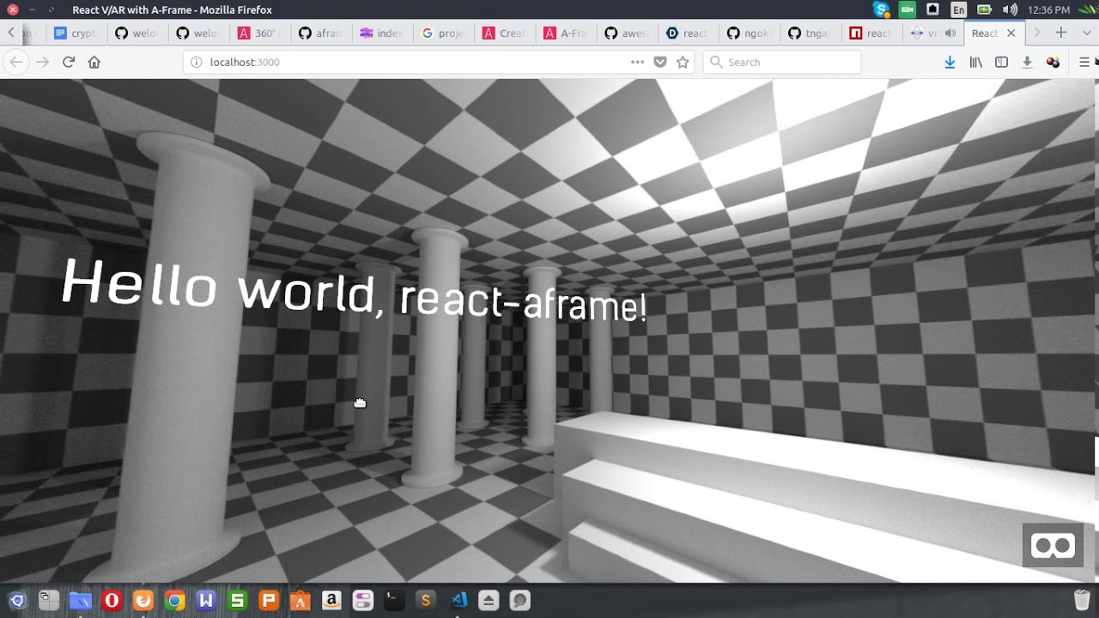Show site information for localhost
The image size is (1099, 618).
click(x=196, y=62)
